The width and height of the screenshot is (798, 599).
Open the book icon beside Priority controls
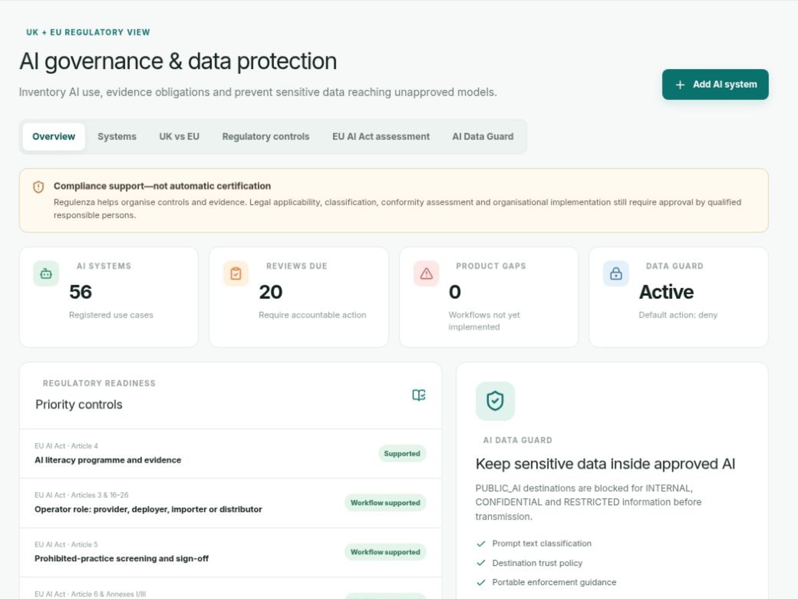[419, 395]
